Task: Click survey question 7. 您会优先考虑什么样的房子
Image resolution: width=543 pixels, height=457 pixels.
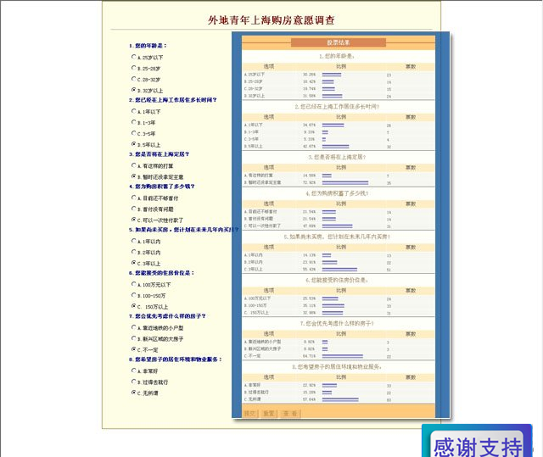Action: tap(167, 316)
